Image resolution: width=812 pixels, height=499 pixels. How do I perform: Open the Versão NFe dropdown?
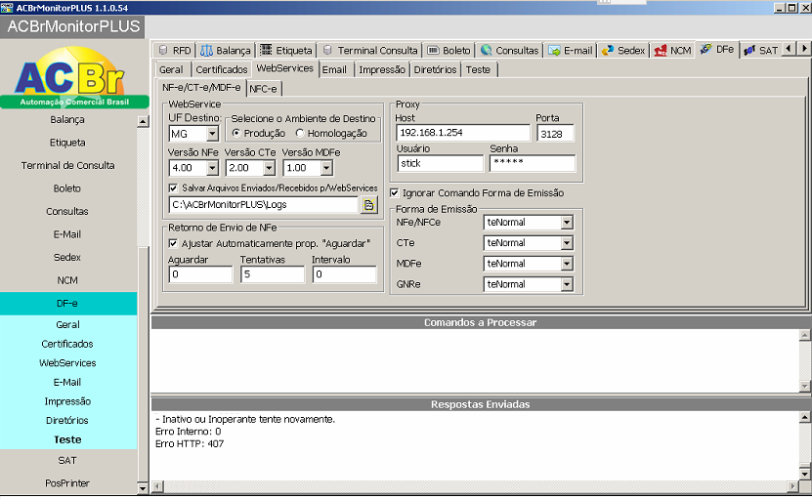[x=212, y=168]
